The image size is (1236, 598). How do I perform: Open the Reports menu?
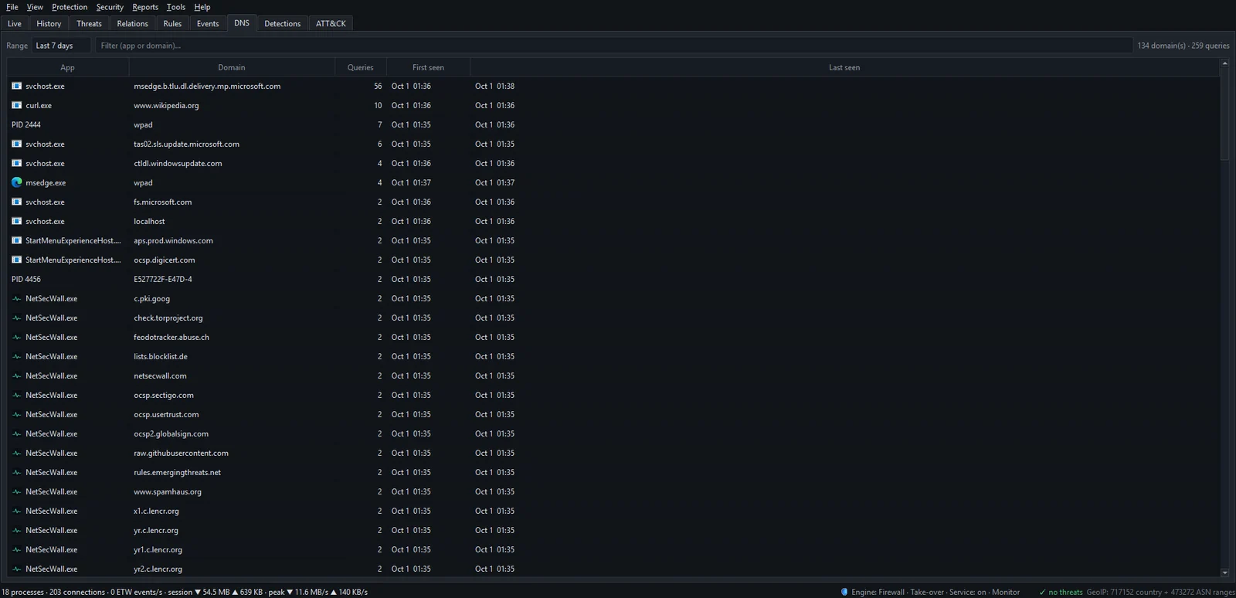tap(145, 7)
